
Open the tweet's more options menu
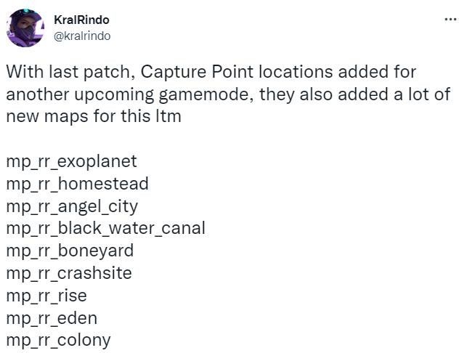pos(451,19)
